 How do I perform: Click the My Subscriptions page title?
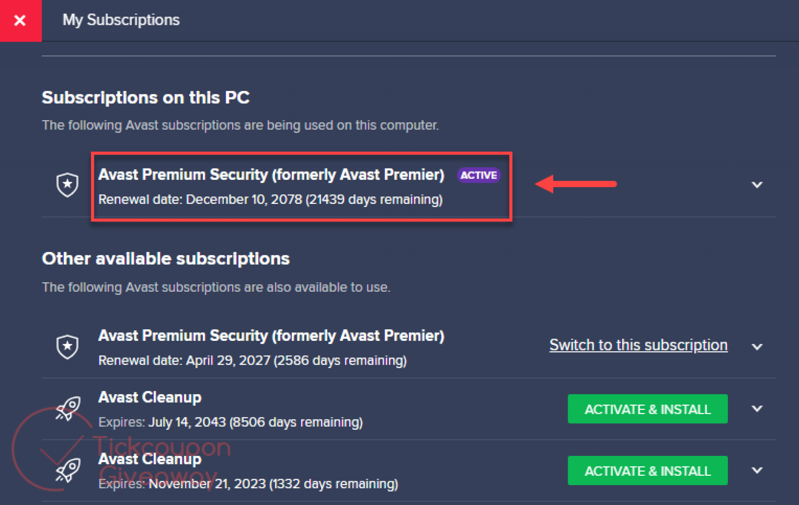click(121, 20)
